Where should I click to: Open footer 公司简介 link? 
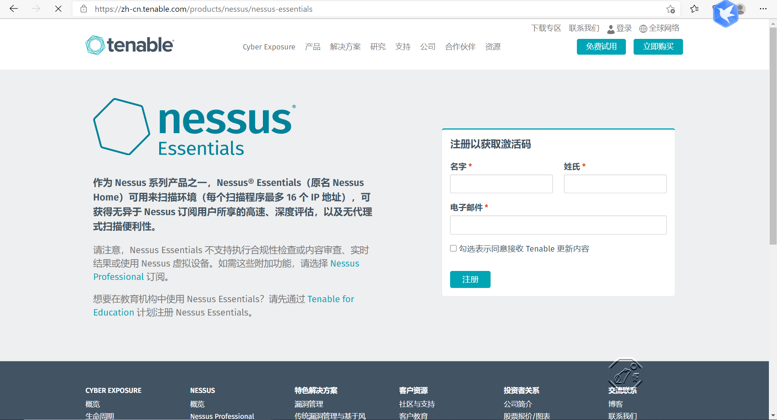point(518,404)
